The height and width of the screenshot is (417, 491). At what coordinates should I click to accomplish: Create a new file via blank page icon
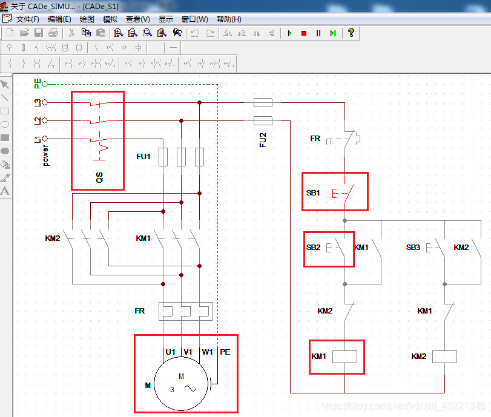click(10, 33)
